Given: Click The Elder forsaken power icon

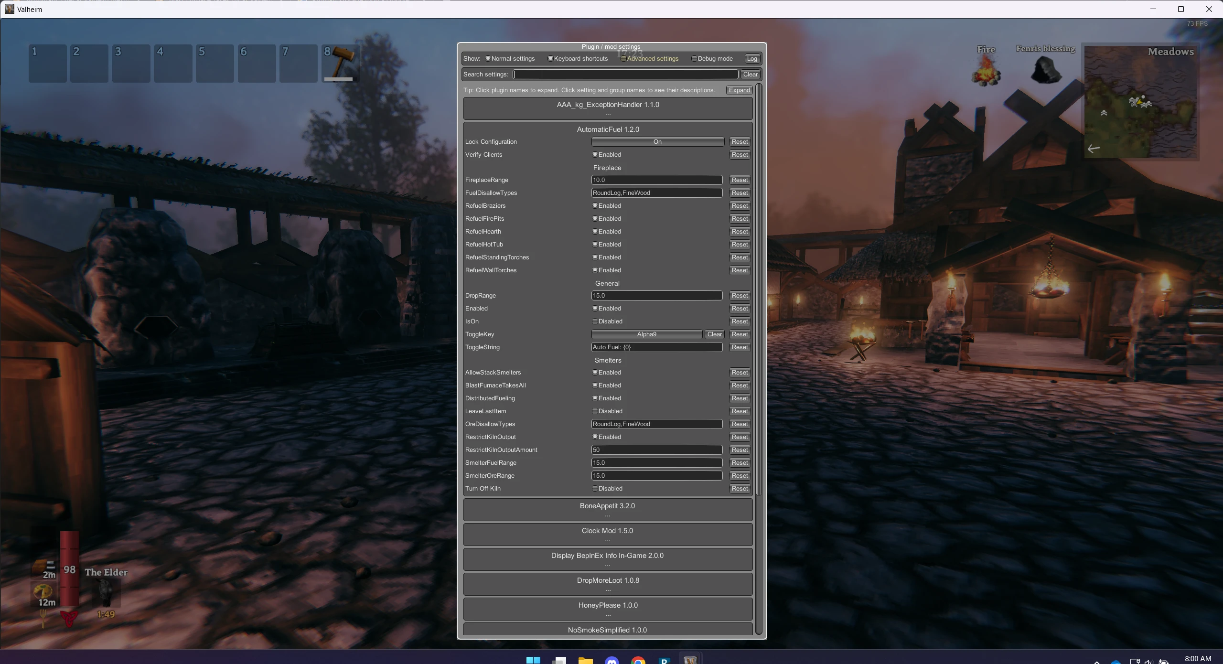Looking at the screenshot, I should pos(106,593).
